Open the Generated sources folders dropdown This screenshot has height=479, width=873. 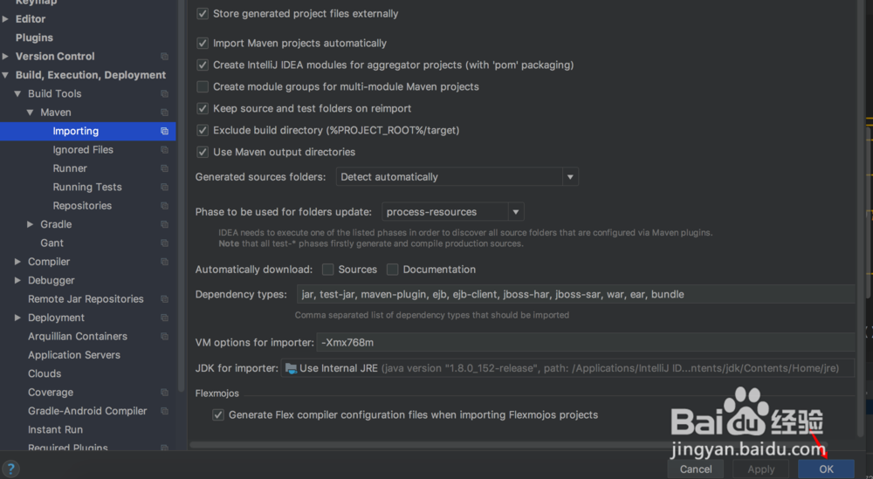click(x=457, y=177)
